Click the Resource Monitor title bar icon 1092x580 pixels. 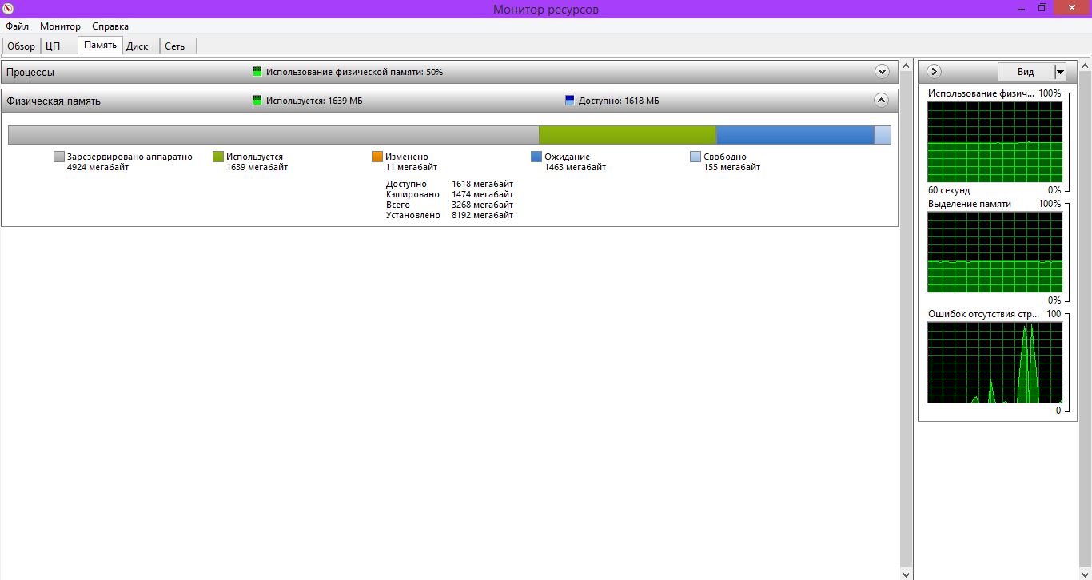click(8, 9)
